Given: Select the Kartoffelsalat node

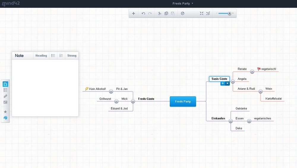Looking at the screenshot, I should 273,99.
